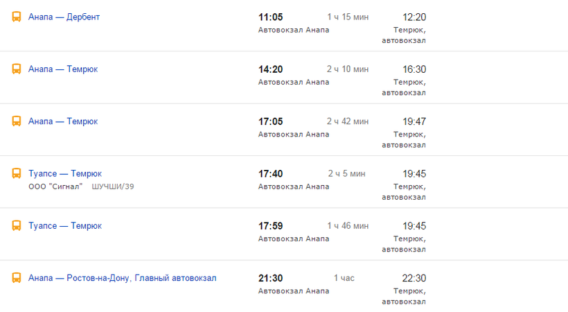The height and width of the screenshot is (312, 568).
Task: Click the 21:30 departure time
Action: (270, 279)
